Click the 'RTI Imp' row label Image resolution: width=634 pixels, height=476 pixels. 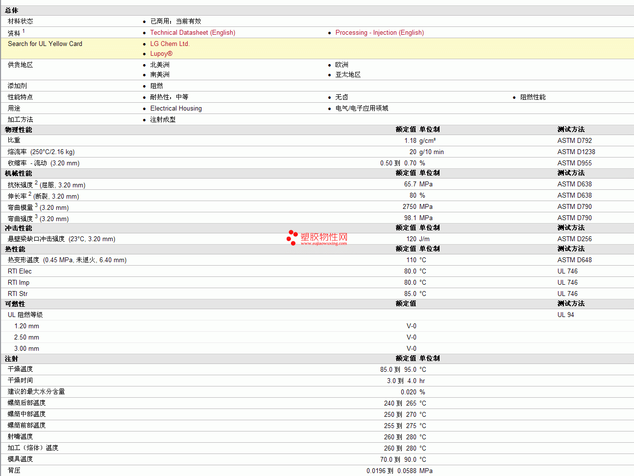(x=19, y=283)
